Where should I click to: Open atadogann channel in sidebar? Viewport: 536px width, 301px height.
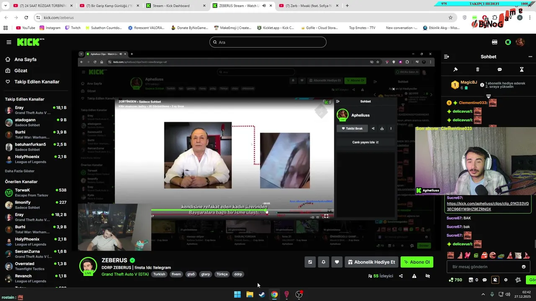(x=36, y=122)
